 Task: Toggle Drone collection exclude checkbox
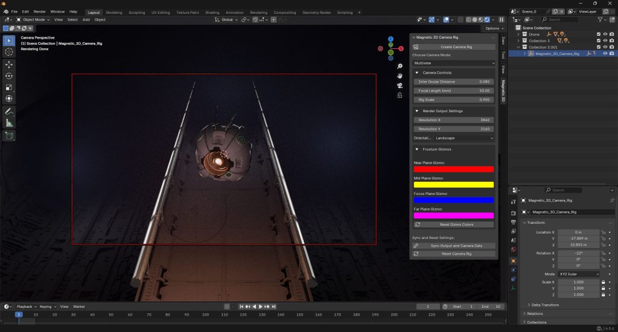pyautogui.click(x=599, y=34)
